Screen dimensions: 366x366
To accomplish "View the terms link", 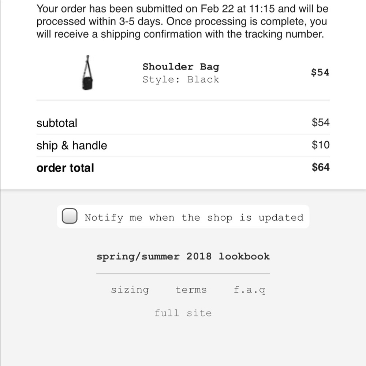I will point(191,290).
